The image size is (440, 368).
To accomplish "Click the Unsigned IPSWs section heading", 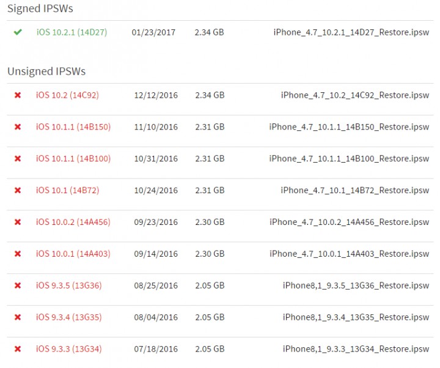I will 46,72.
